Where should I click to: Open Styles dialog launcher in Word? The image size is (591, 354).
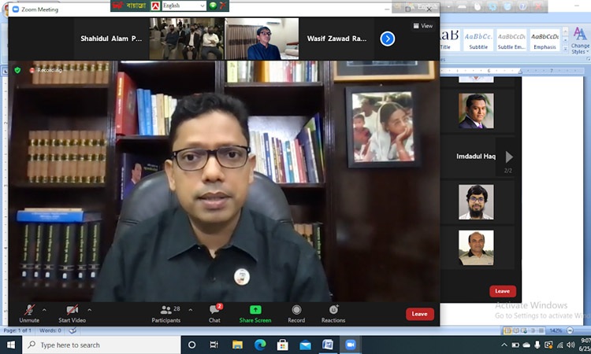(x=588, y=59)
